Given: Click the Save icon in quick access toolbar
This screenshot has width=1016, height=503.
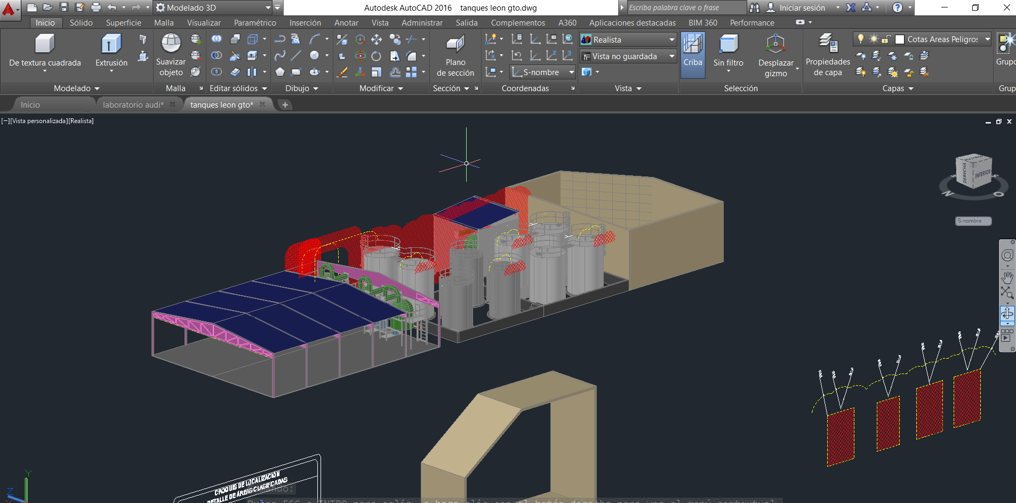Looking at the screenshot, I should tap(64, 7).
